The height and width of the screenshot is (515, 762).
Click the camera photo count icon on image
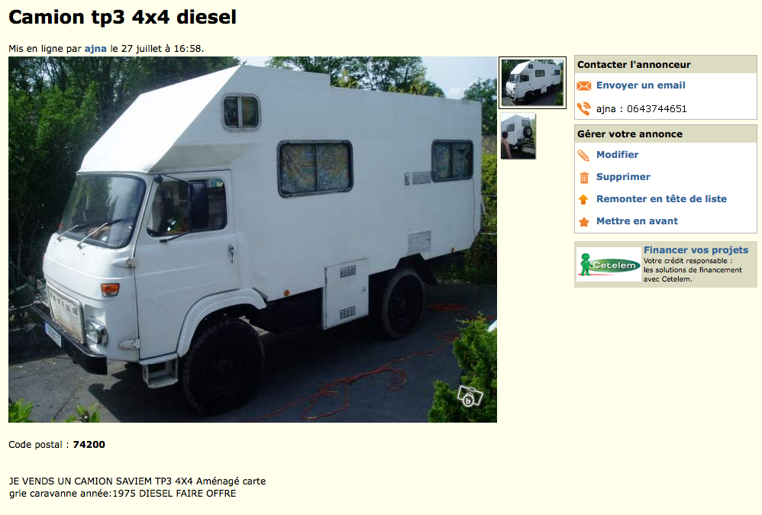tap(470, 396)
